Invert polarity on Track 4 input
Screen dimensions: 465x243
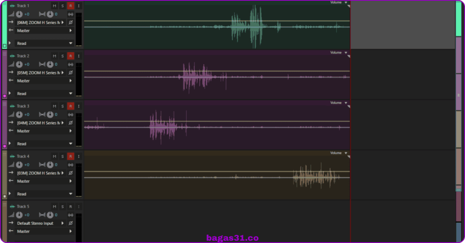pyautogui.click(x=71, y=173)
